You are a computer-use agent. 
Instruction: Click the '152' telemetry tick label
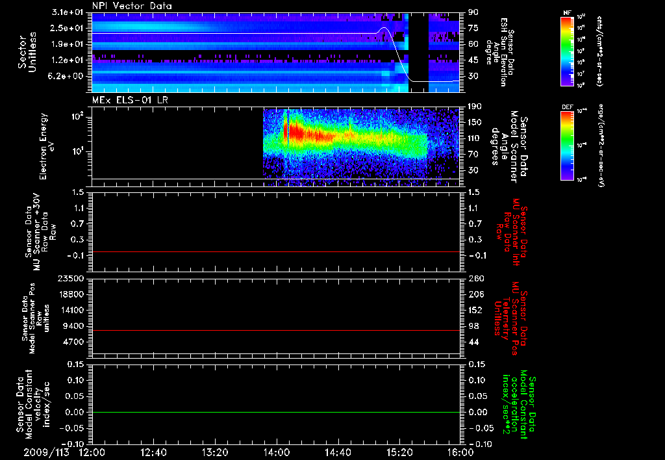coord(475,310)
